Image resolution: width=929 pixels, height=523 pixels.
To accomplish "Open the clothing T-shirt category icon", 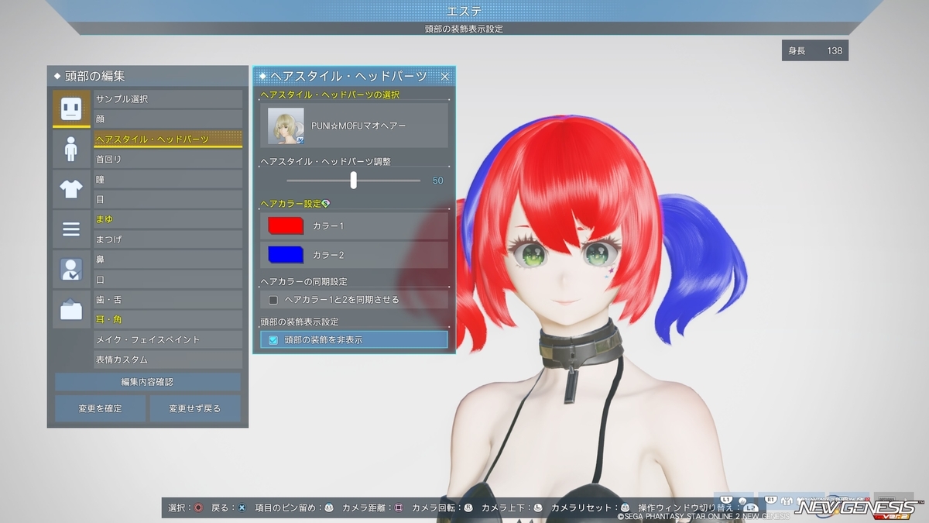I will (x=71, y=189).
